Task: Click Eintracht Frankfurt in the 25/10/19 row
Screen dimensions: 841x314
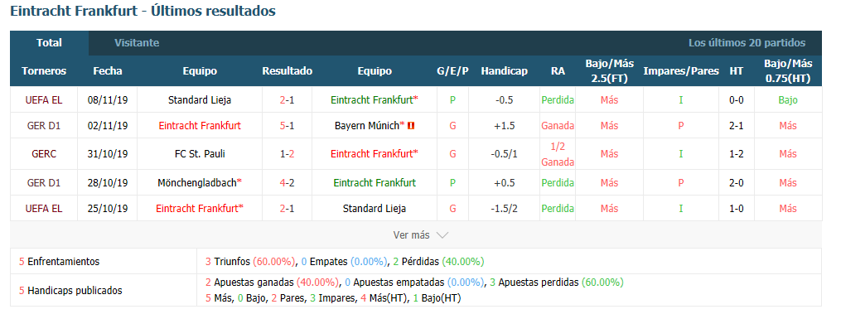Action: pos(200,209)
